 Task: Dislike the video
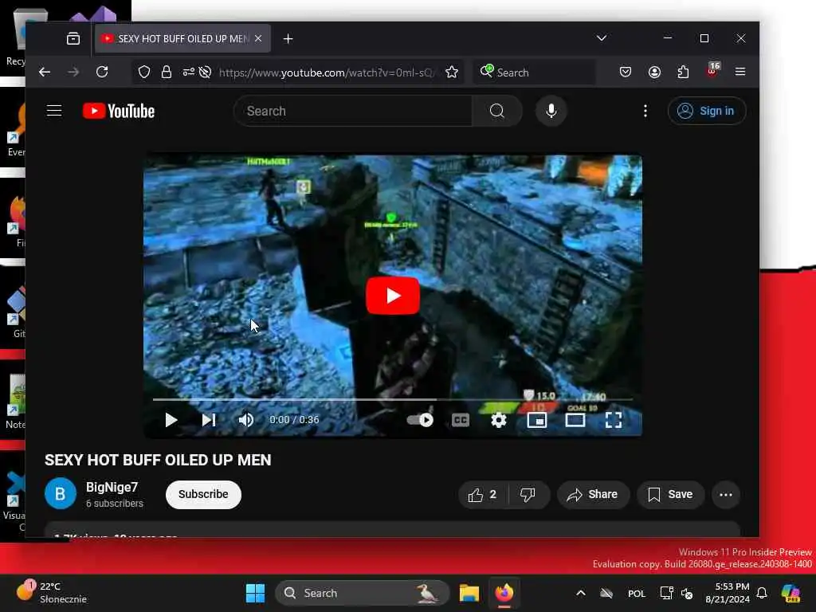(x=528, y=494)
